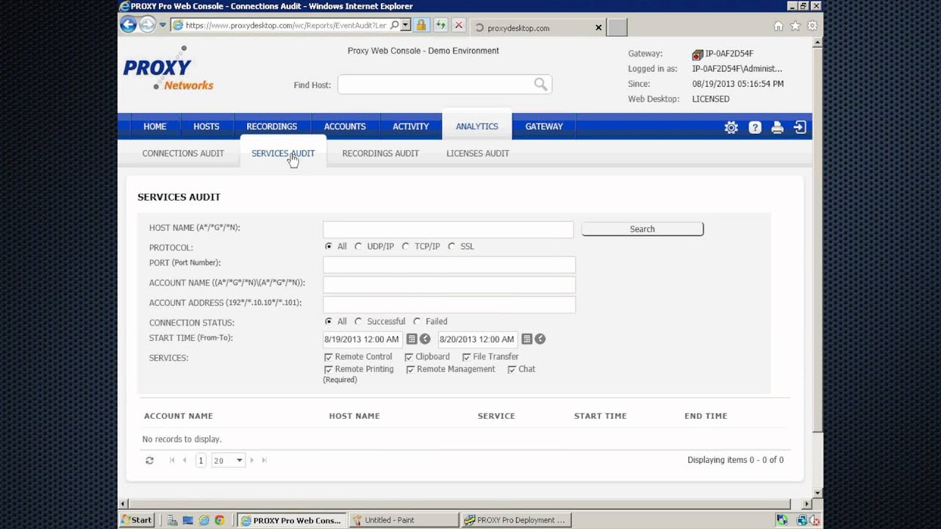
Task: Open the items-per-page dropdown showing 20
Action: pyautogui.click(x=228, y=460)
